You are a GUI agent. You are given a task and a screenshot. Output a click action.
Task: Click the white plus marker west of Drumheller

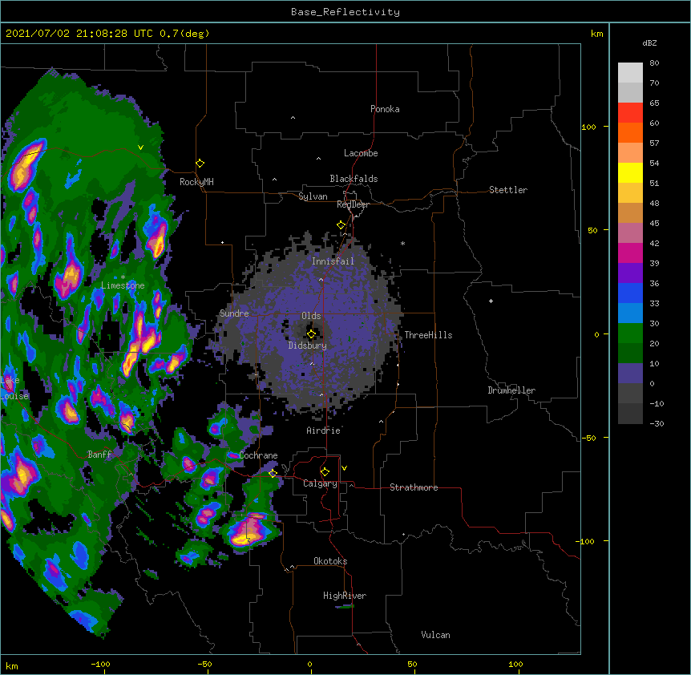[491, 301]
